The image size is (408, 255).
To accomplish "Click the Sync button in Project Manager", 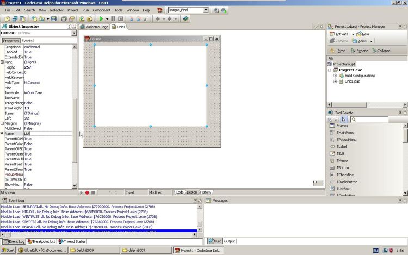I will pos(338,51).
